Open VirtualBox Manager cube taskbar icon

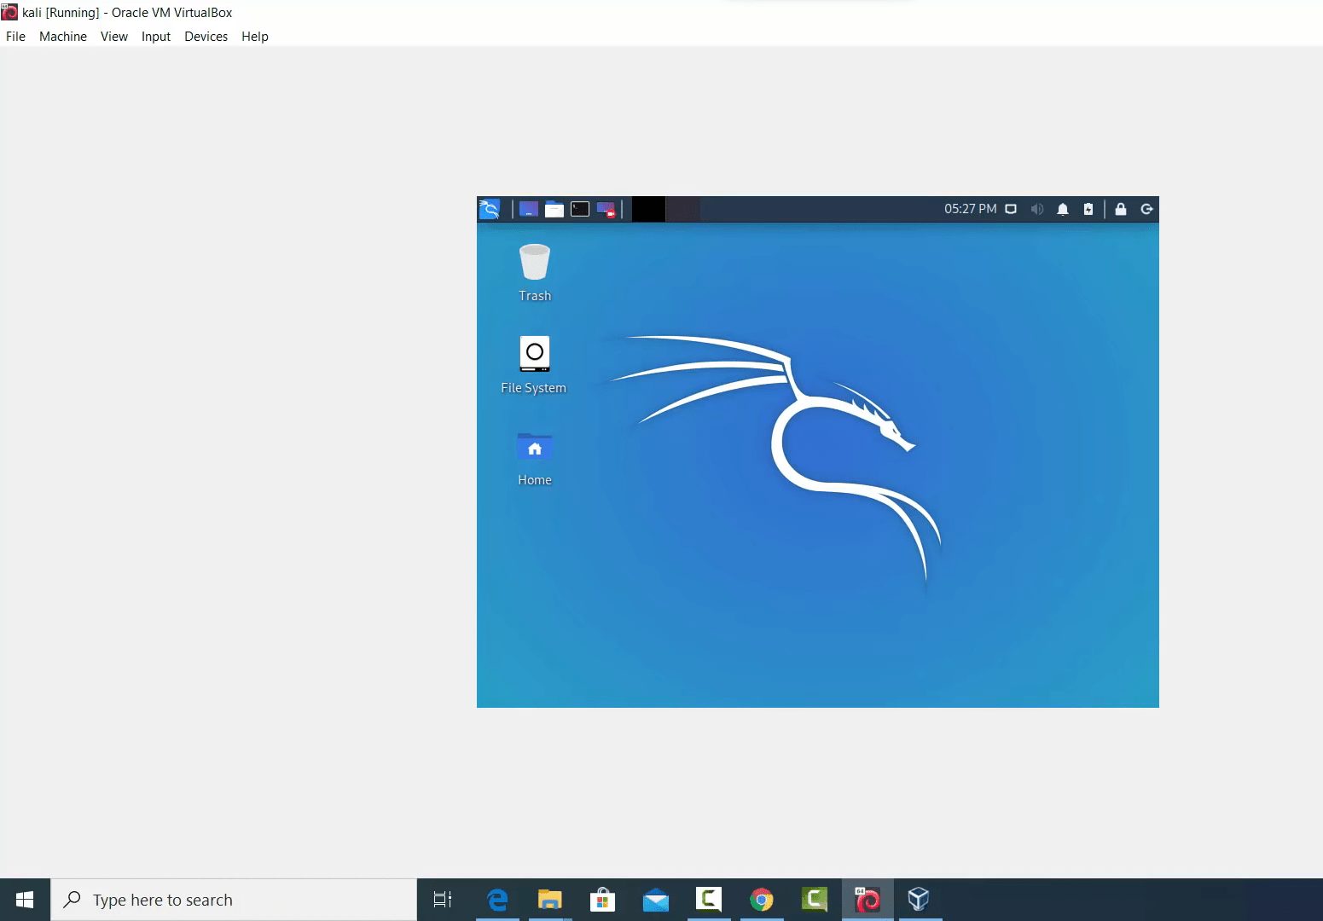tap(919, 900)
